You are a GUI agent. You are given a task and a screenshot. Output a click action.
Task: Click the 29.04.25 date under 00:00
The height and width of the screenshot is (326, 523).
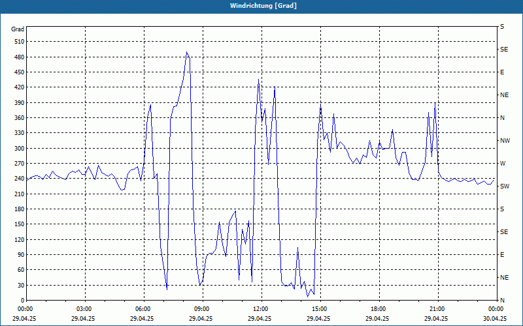click(24, 318)
